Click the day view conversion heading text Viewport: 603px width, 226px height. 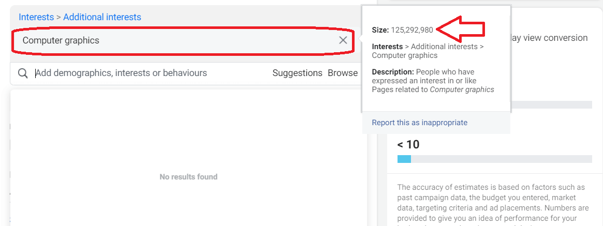(x=549, y=38)
